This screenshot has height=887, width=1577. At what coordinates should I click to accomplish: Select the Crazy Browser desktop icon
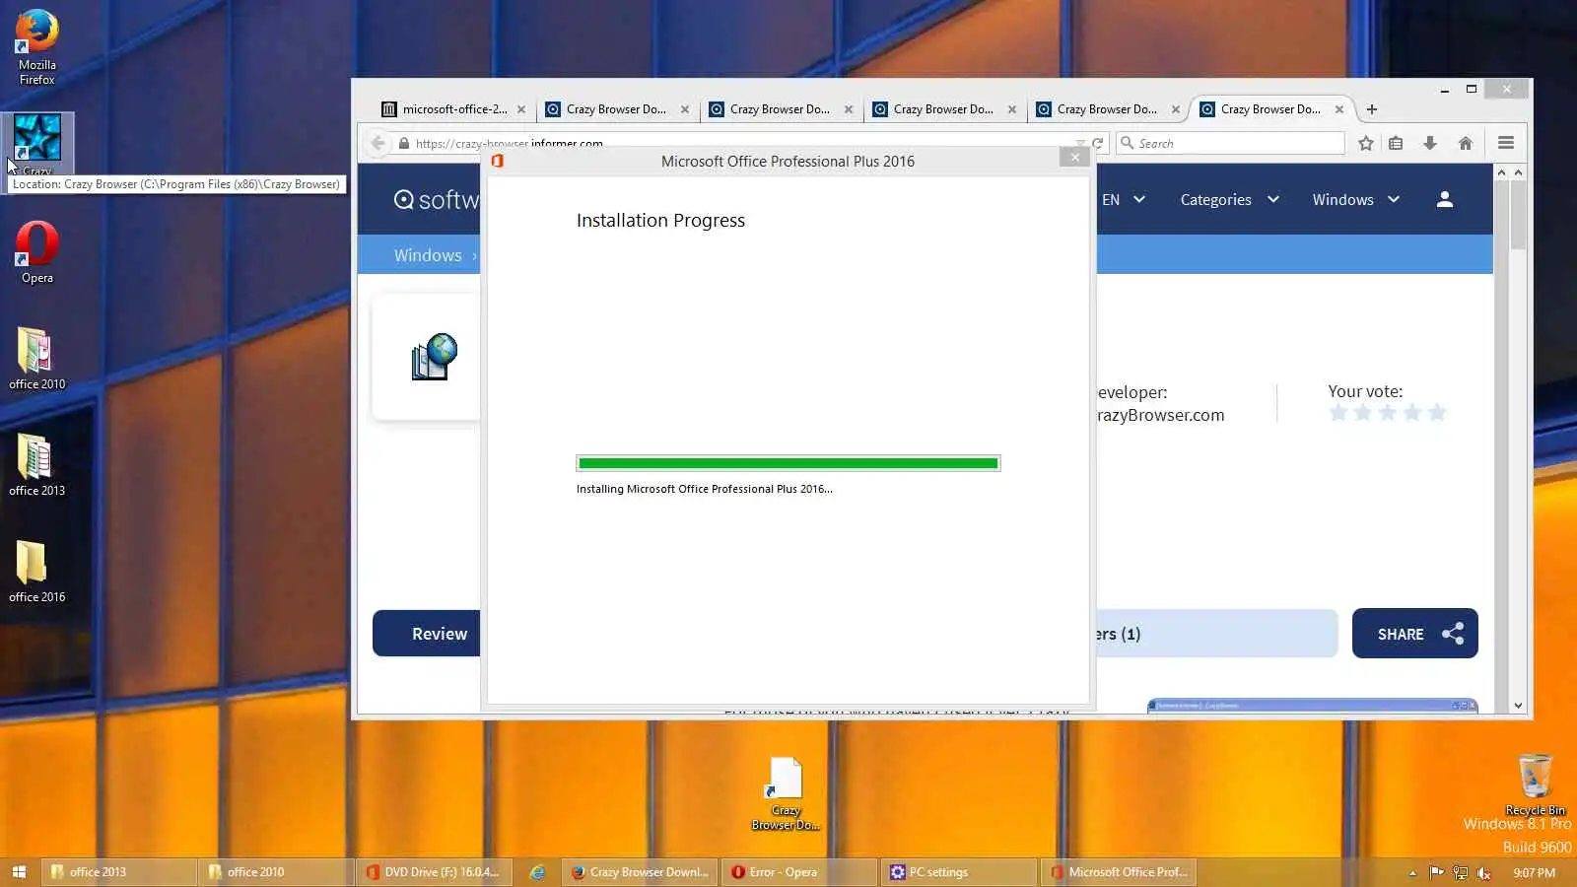point(37,143)
